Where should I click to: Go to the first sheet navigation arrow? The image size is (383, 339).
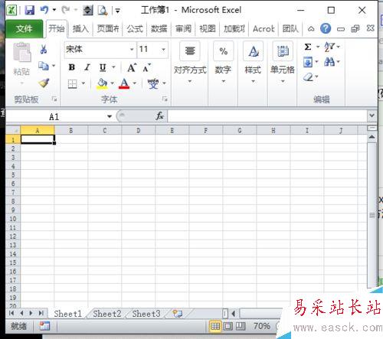pyautogui.click(x=11, y=313)
